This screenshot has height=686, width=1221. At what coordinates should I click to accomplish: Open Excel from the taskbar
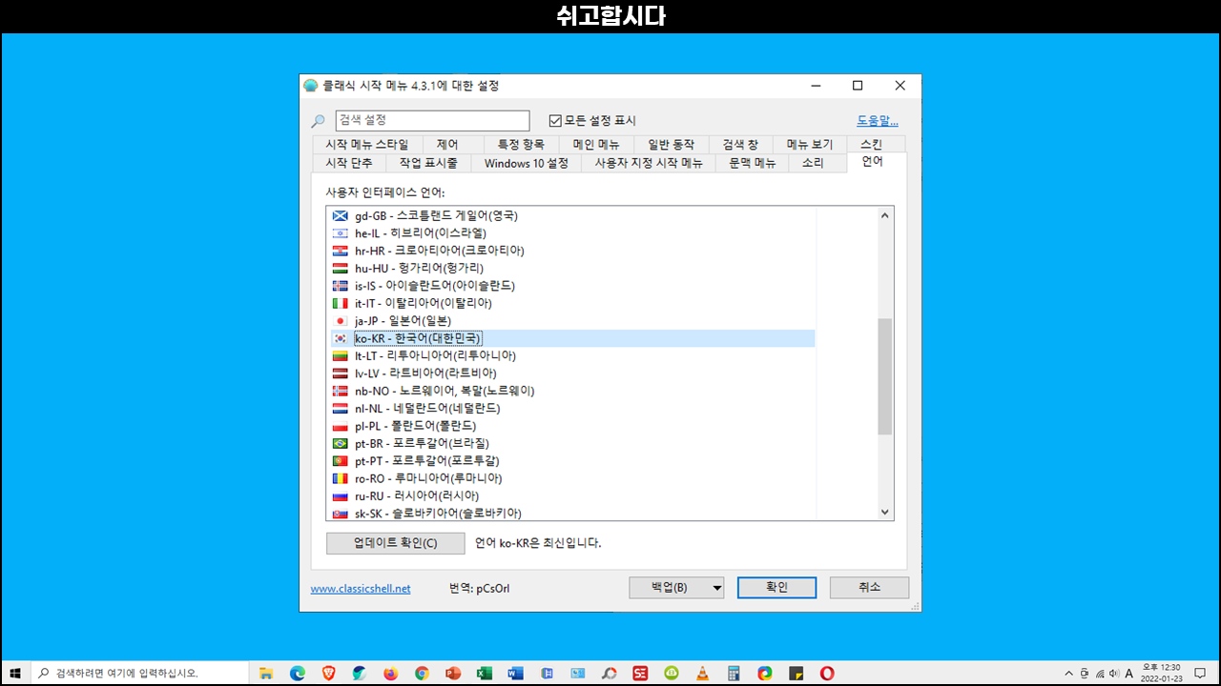click(x=484, y=673)
